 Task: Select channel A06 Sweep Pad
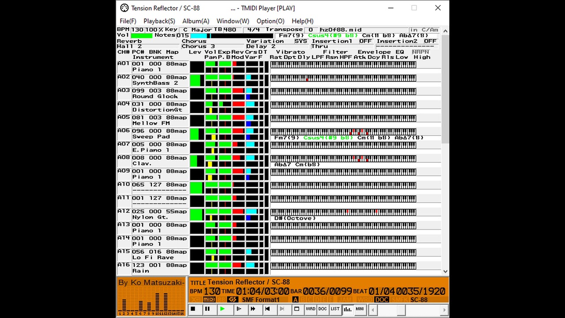153,134
